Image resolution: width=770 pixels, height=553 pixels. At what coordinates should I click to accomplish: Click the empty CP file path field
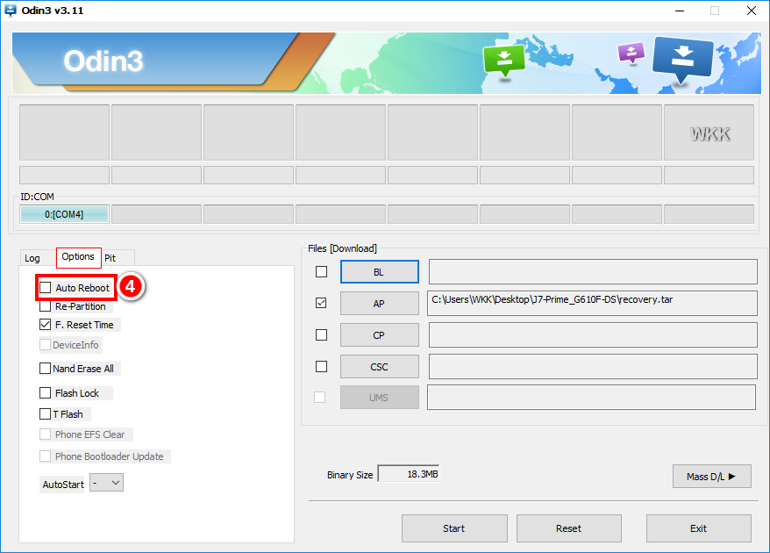point(593,334)
